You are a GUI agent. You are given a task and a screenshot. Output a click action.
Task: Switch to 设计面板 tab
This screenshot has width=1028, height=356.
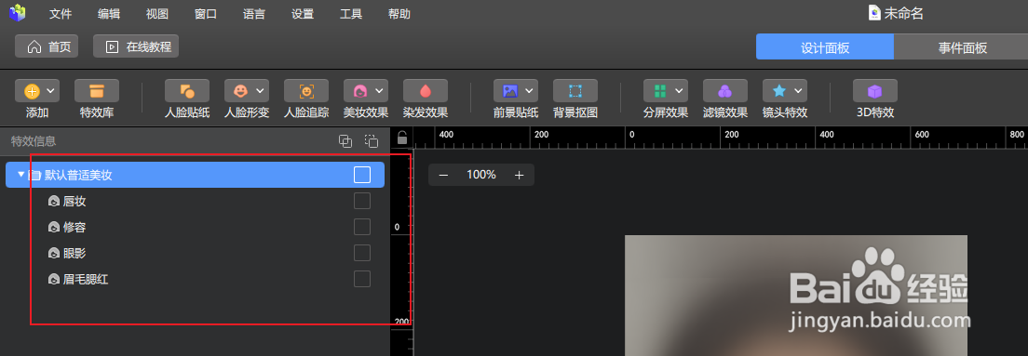[x=825, y=47]
